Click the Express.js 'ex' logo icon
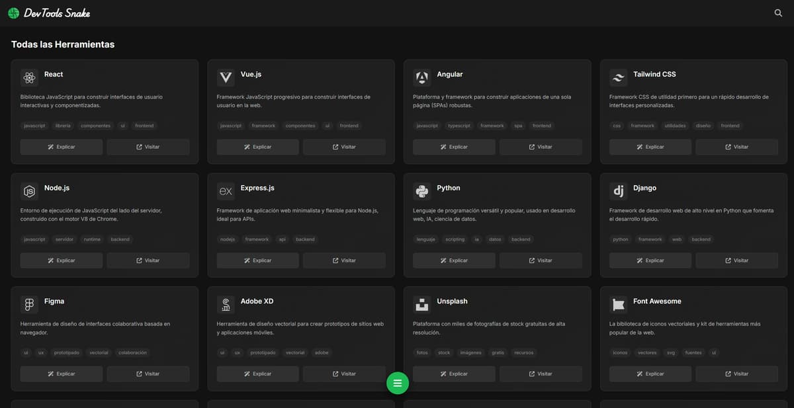This screenshot has height=408, width=794. [x=226, y=192]
